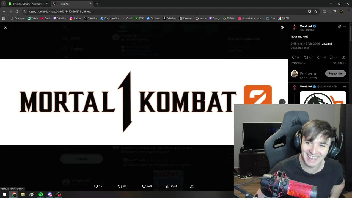Open the Chrome menu with three dots
352x198 pixels.
pos(348,12)
